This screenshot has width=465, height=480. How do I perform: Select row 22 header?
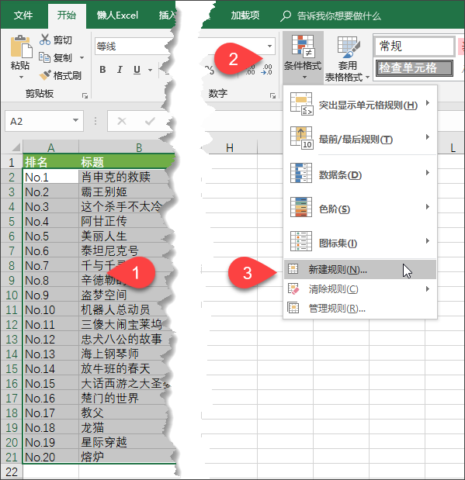click(12, 471)
